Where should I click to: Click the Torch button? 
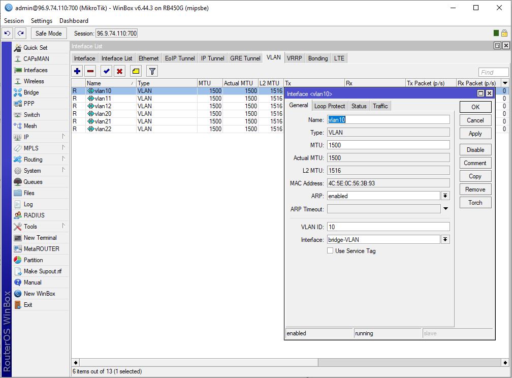(475, 203)
